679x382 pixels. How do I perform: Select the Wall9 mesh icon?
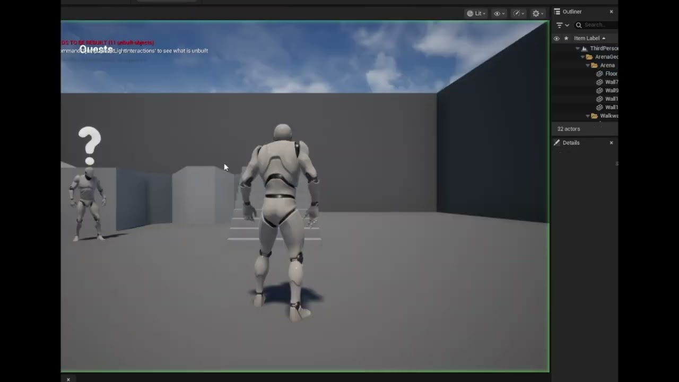[x=599, y=91]
